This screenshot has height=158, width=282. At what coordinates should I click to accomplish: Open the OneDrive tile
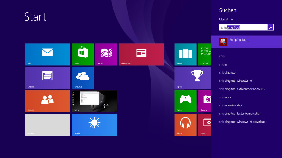[x=83, y=78]
